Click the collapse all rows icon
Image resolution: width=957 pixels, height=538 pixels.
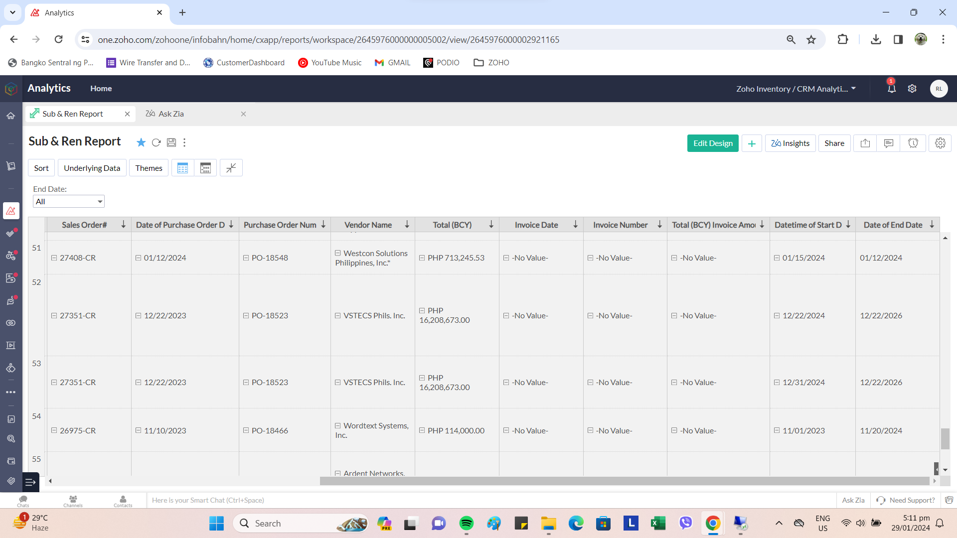(x=231, y=168)
